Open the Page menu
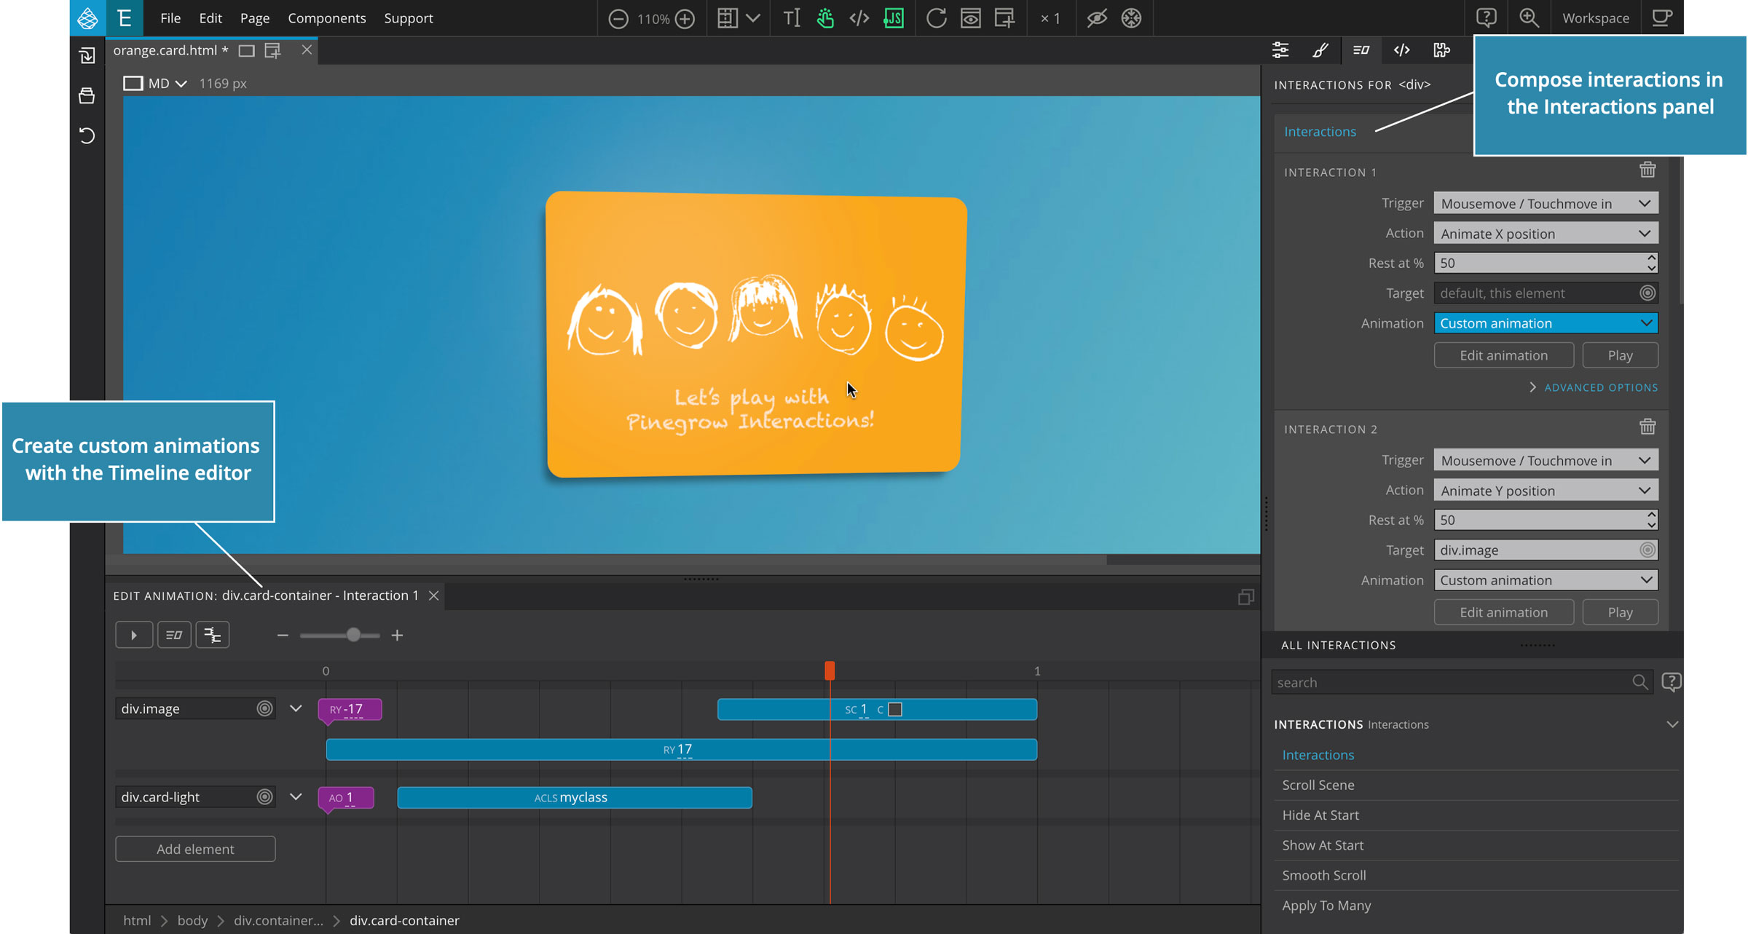Viewport: 1748px width, 934px height. (x=255, y=18)
